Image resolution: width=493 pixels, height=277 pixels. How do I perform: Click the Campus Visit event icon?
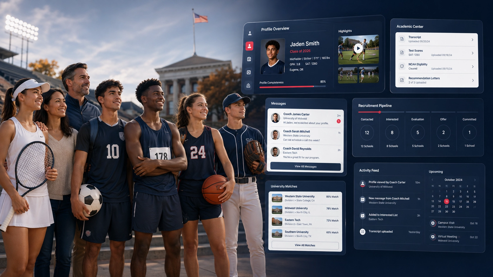pyautogui.click(x=433, y=223)
